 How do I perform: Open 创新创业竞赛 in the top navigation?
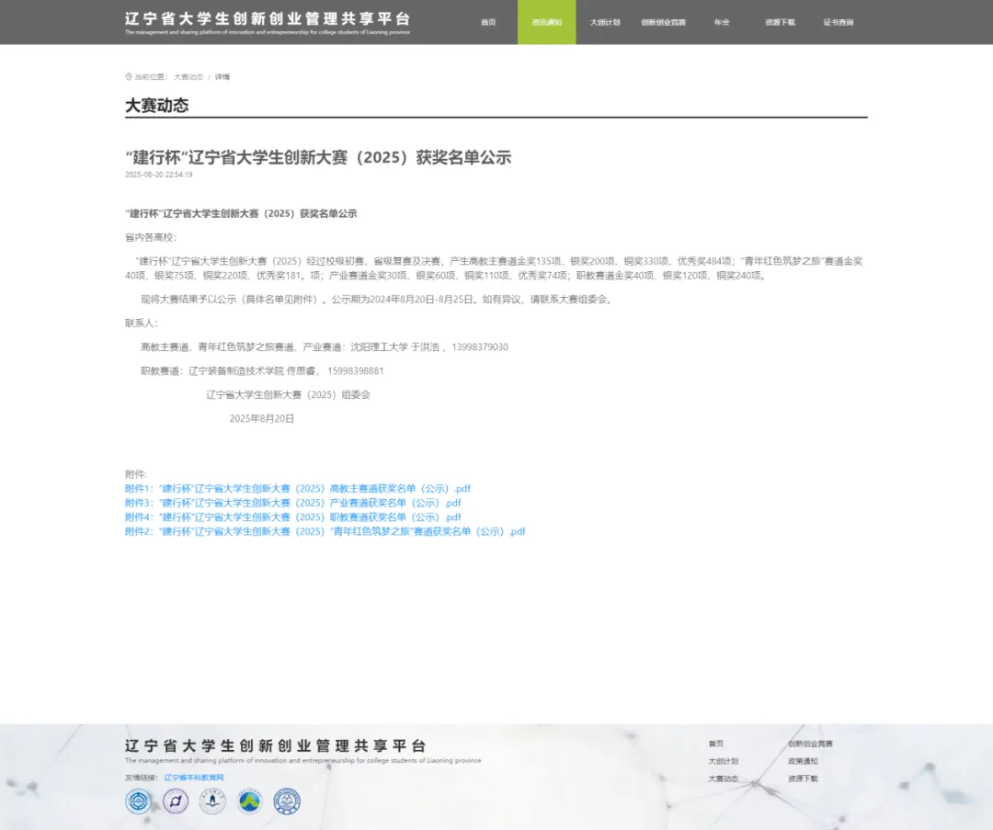click(x=663, y=22)
